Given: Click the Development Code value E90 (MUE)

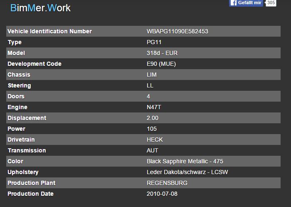Looking at the screenshot, I should pos(161,64).
